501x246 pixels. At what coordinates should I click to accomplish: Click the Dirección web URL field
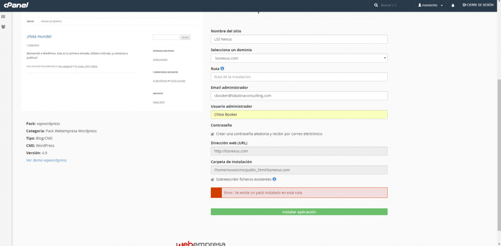[299, 151]
